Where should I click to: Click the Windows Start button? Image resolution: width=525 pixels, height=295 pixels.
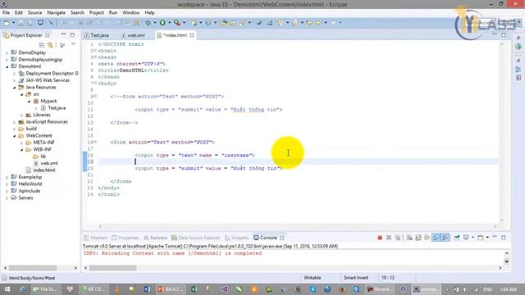click(7, 289)
